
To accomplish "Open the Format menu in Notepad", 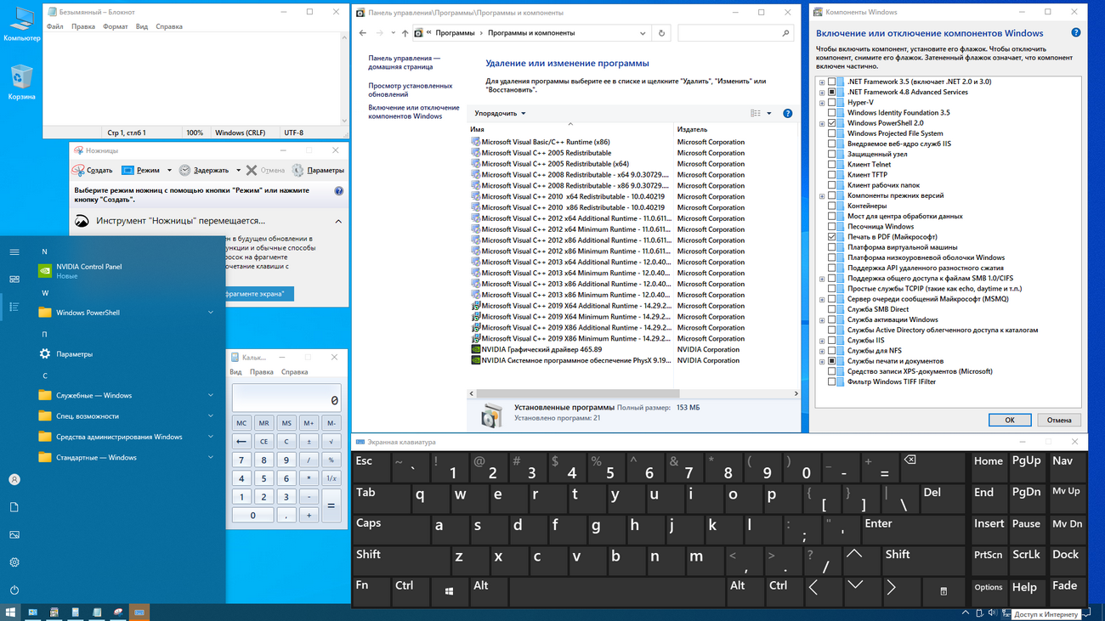I will tap(115, 26).
